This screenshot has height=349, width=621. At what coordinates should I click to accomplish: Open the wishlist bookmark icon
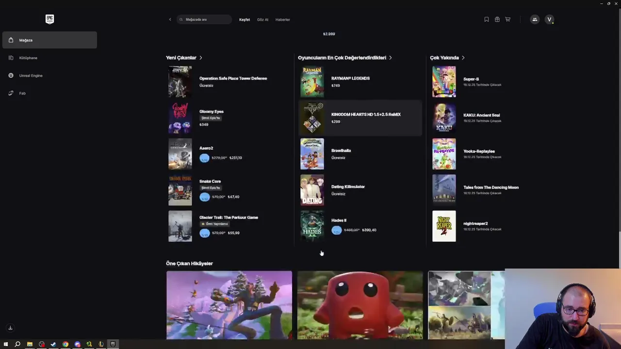click(x=487, y=19)
